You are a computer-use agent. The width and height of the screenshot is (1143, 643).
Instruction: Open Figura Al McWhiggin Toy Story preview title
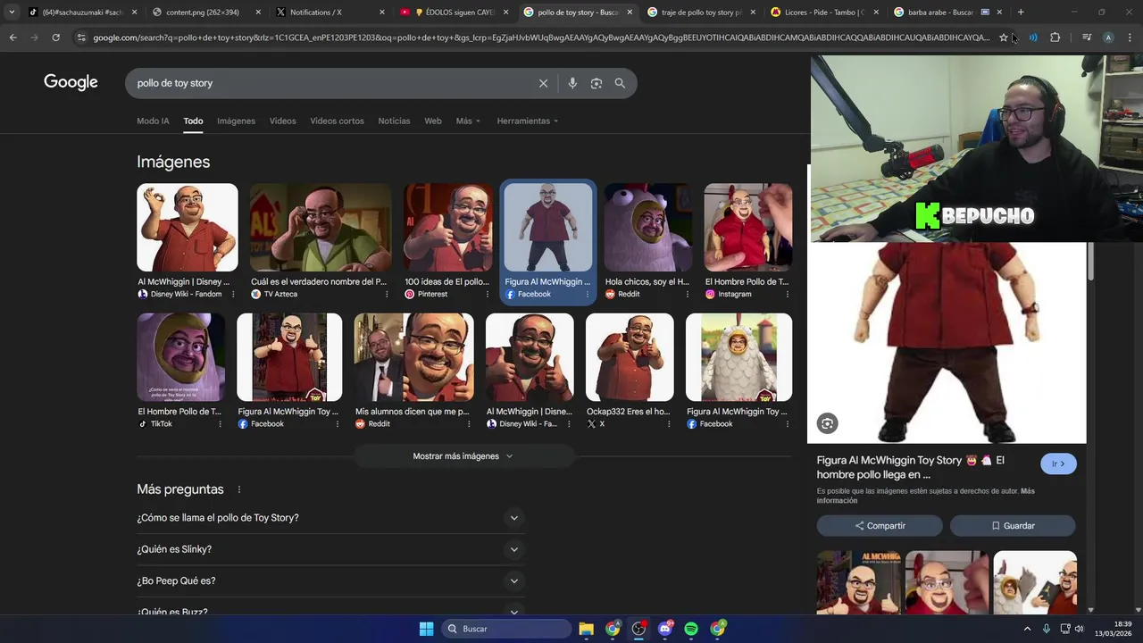pos(911,467)
